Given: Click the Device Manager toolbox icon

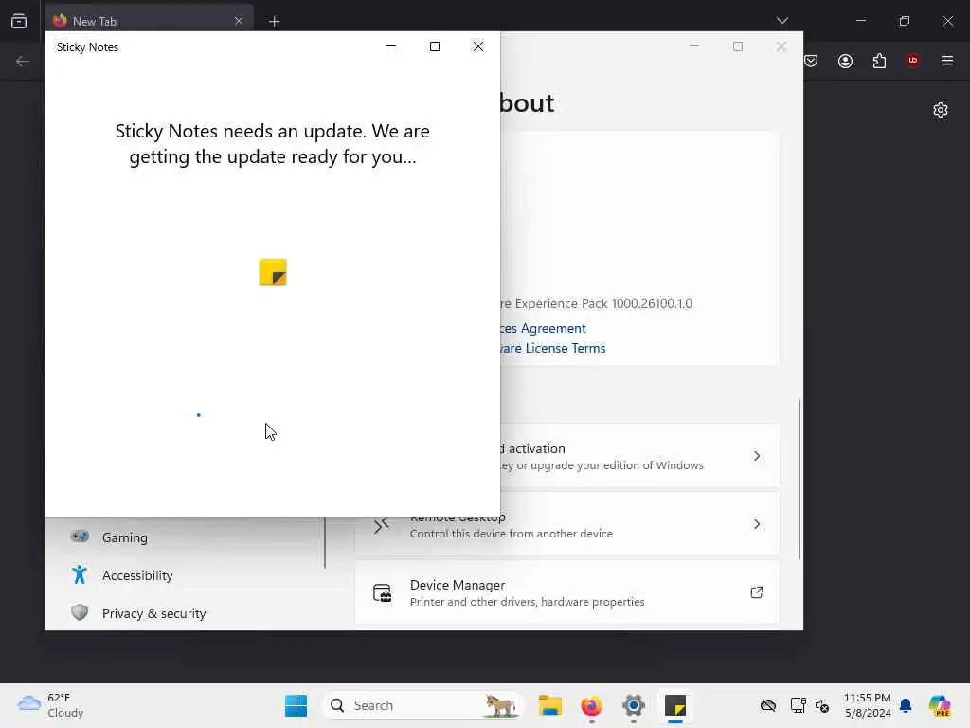Looking at the screenshot, I should pyautogui.click(x=382, y=593).
